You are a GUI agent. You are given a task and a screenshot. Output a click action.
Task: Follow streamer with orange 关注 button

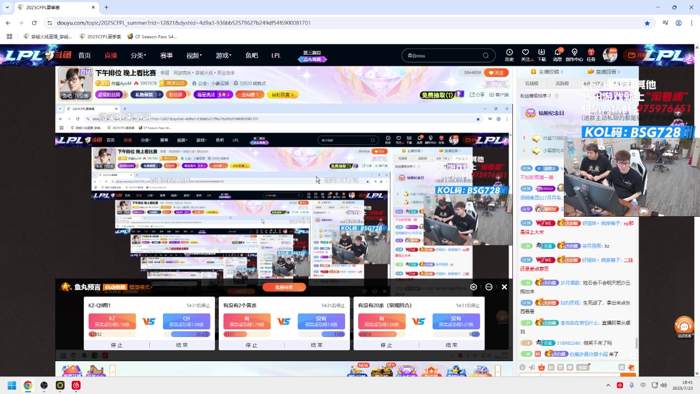[x=497, y=72]
